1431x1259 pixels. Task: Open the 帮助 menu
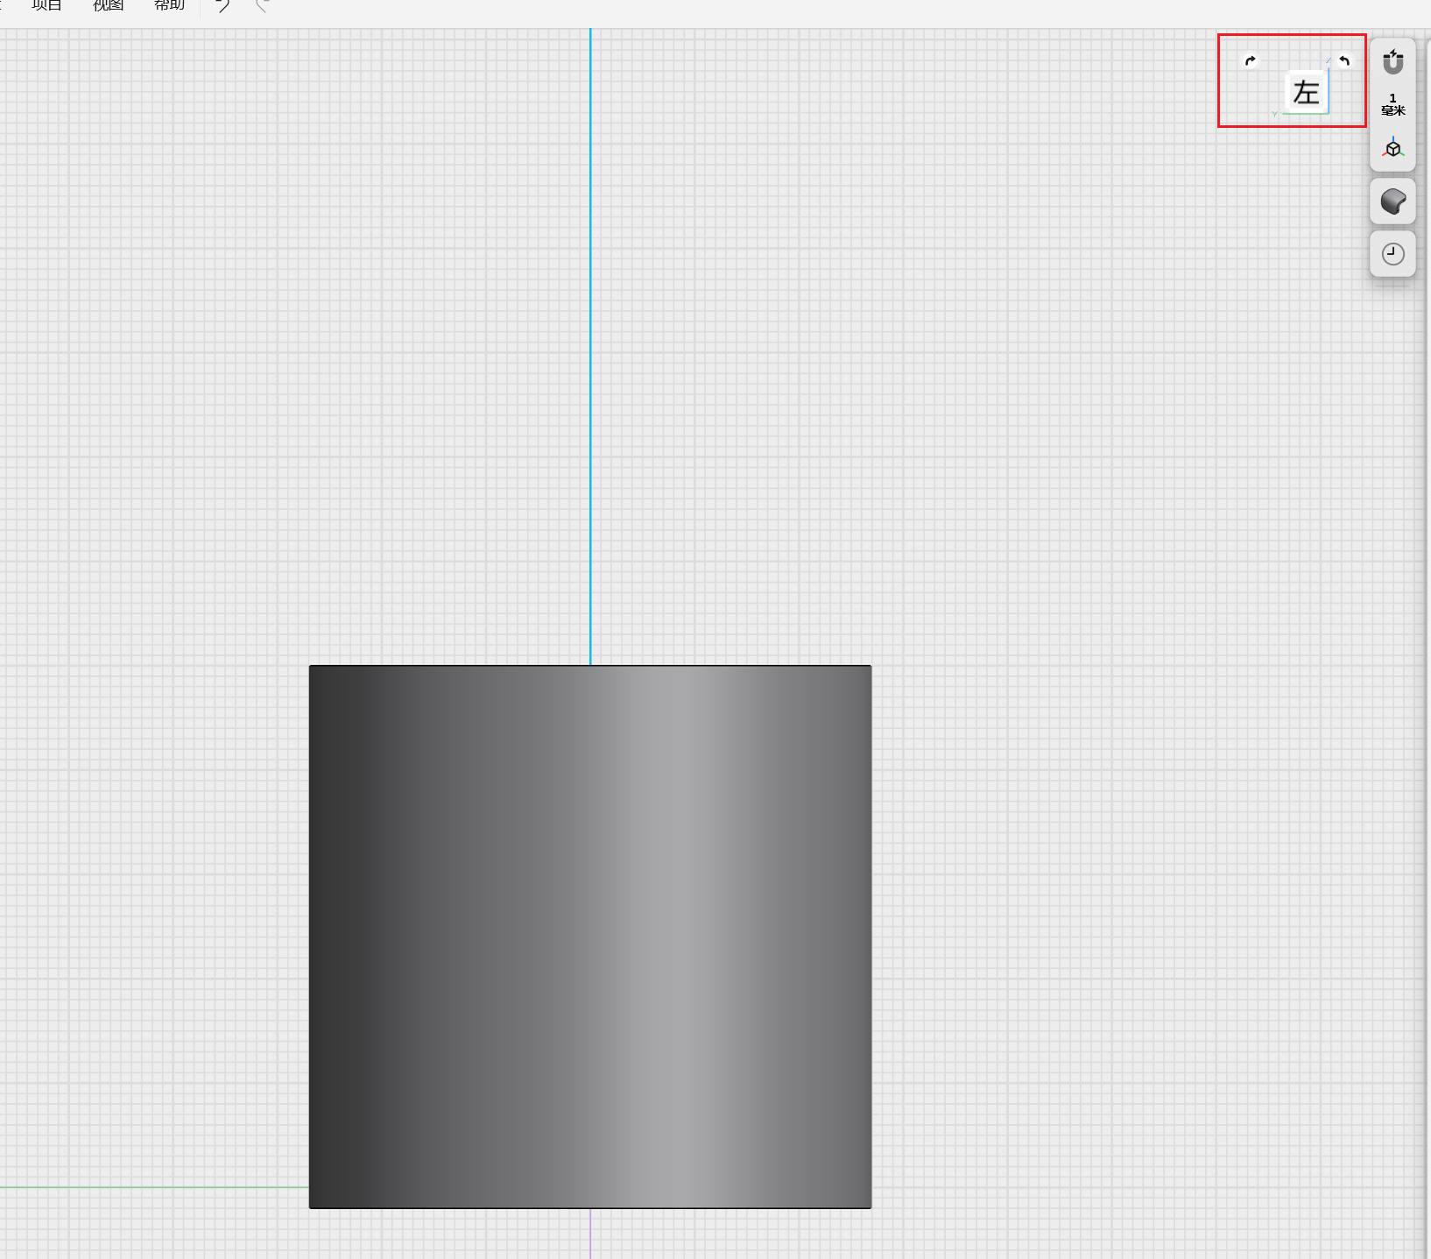click(x=169, y=5)
